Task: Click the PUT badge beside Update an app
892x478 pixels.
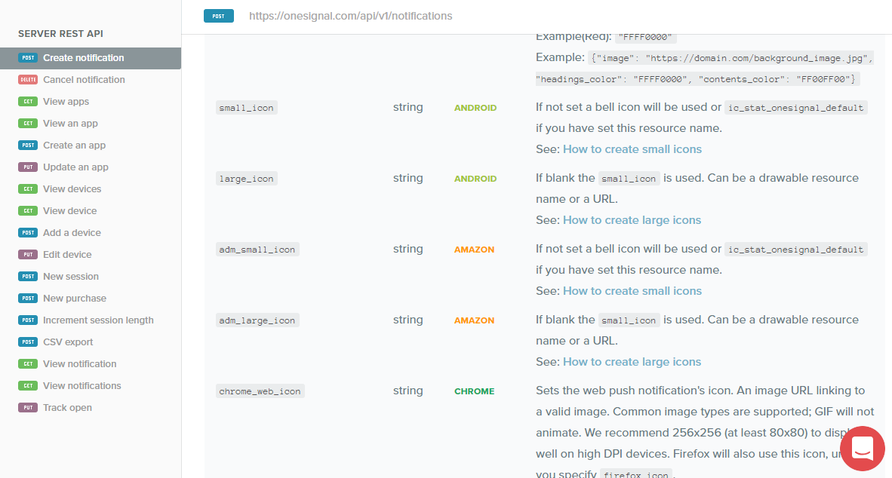Action: click(x=26, y=167)
